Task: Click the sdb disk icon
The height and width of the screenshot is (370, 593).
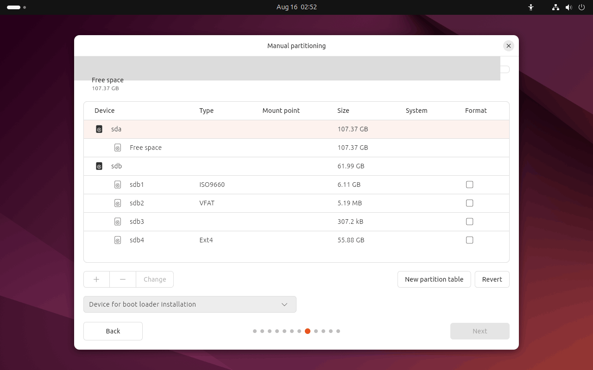Action: pyautogui.click(x=99, y=166)
